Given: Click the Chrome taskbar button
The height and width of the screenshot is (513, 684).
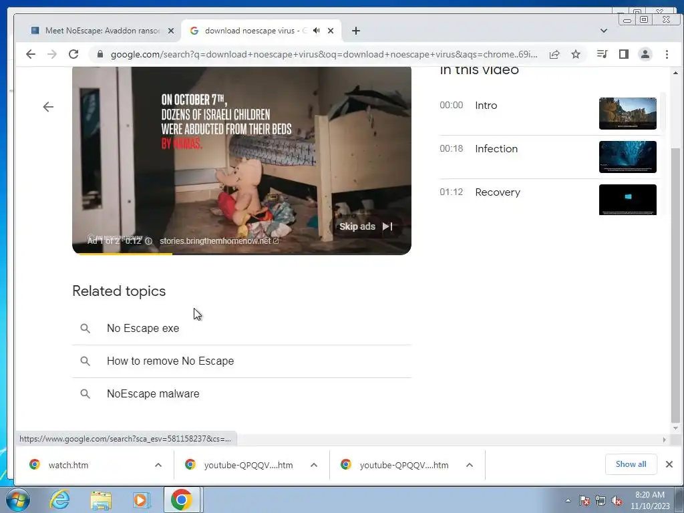Looking at the screenshot, I should [182, 500].
